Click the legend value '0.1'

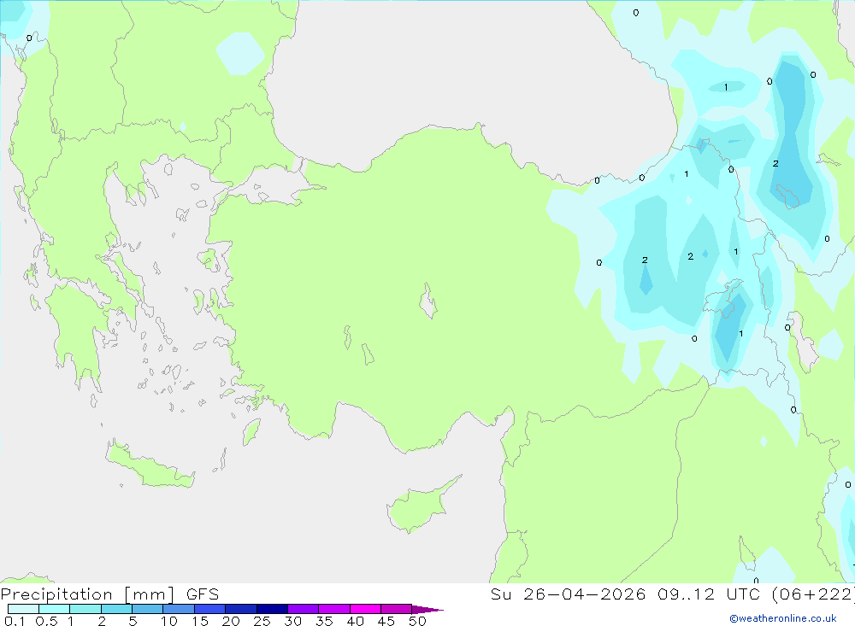(15, 621)
